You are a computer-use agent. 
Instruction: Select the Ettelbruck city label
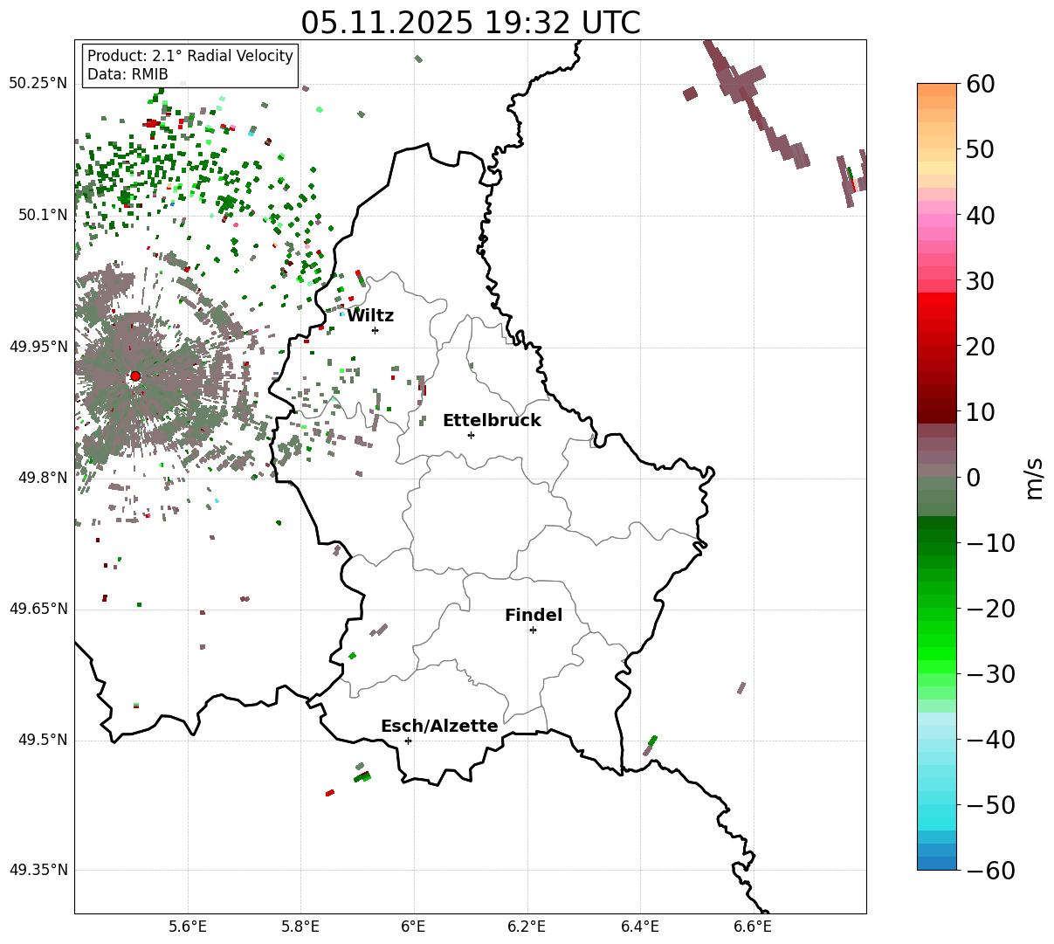click(492, 421)
